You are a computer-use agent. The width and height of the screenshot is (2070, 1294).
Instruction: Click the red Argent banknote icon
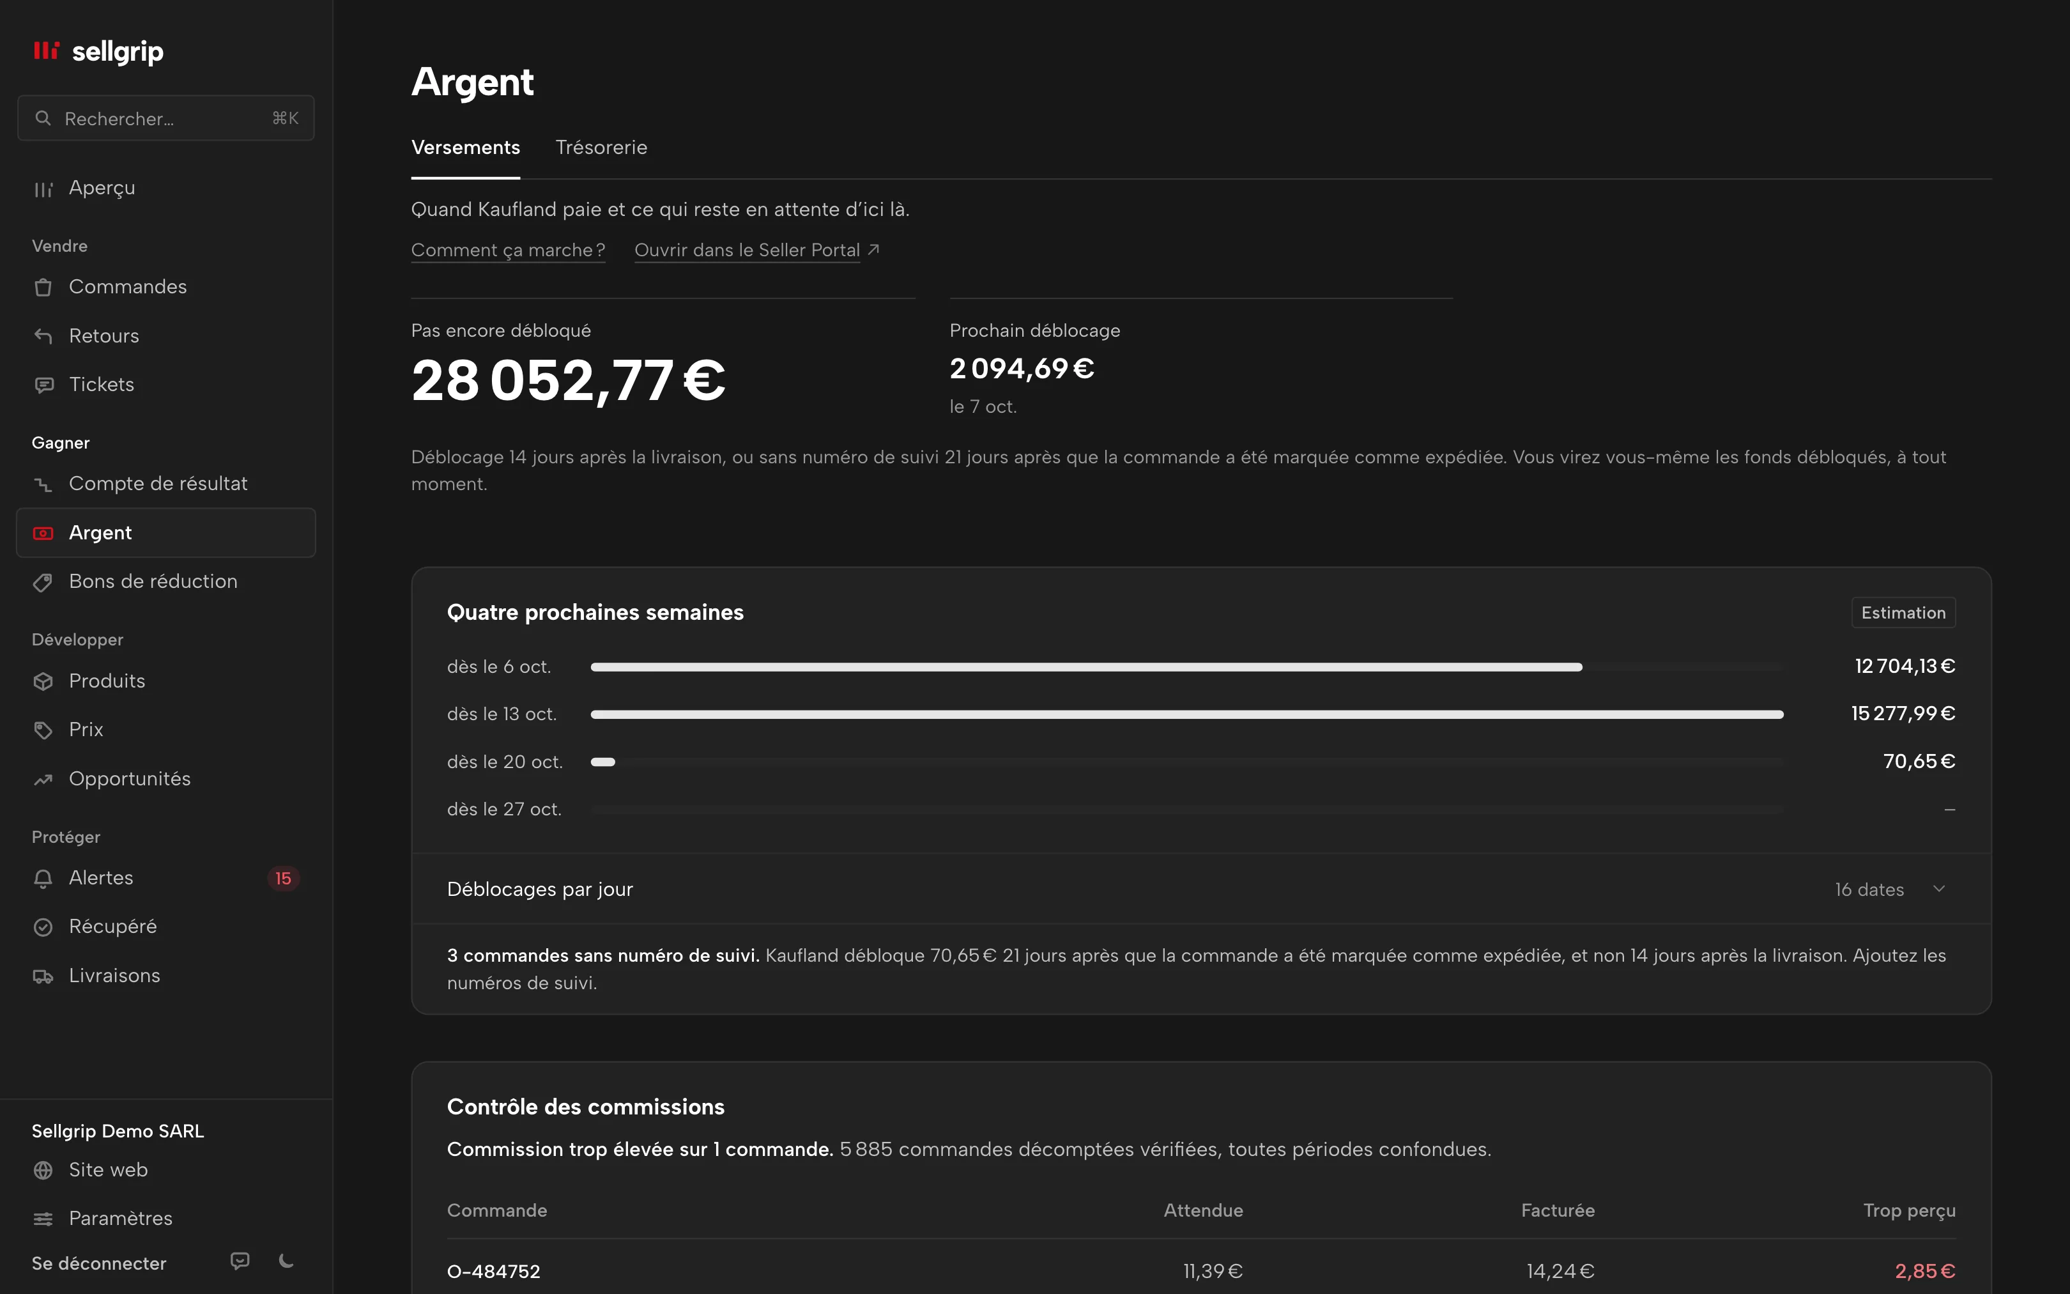tap(43, 533)
